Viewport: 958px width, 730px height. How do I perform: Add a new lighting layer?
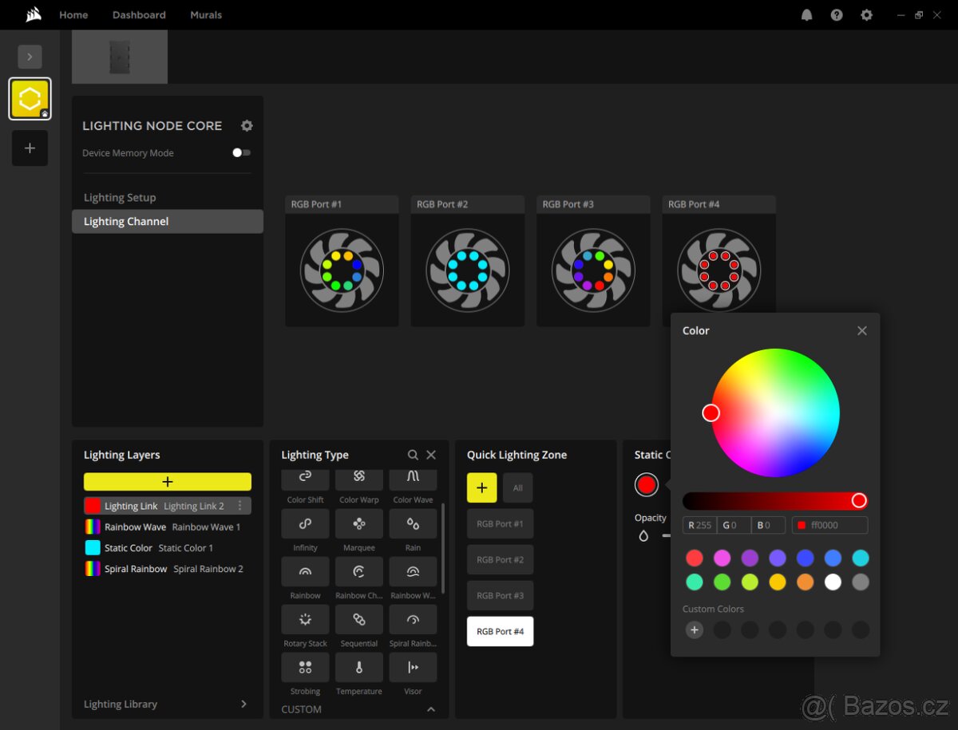(x=168, y=482)
